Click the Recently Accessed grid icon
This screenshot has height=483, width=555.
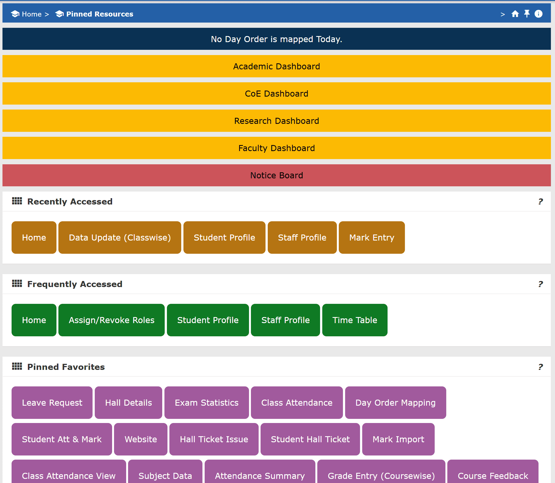pos(17,201)
